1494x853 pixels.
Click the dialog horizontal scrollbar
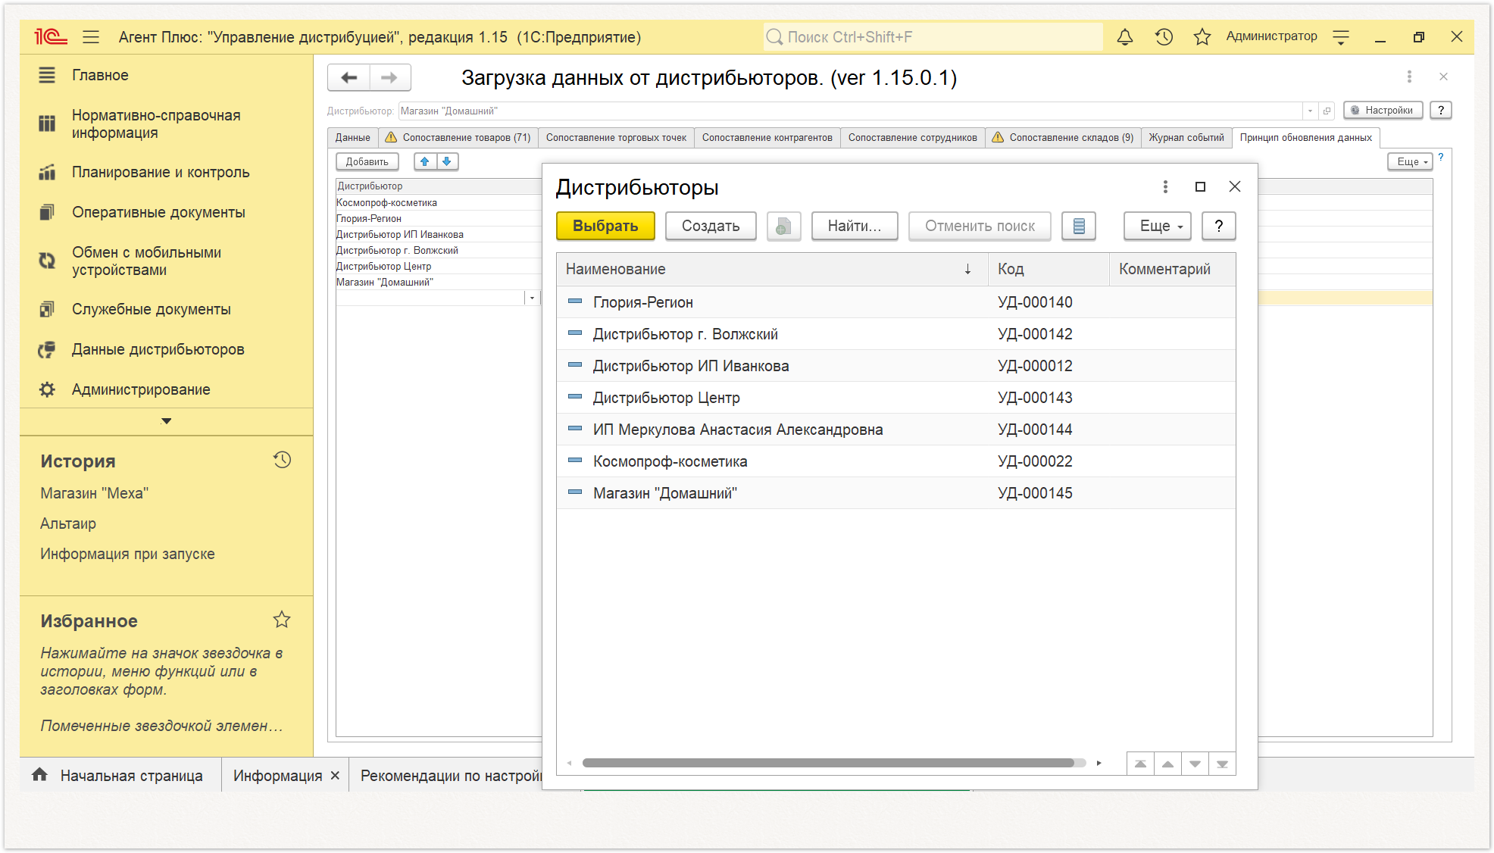(828, 763)
